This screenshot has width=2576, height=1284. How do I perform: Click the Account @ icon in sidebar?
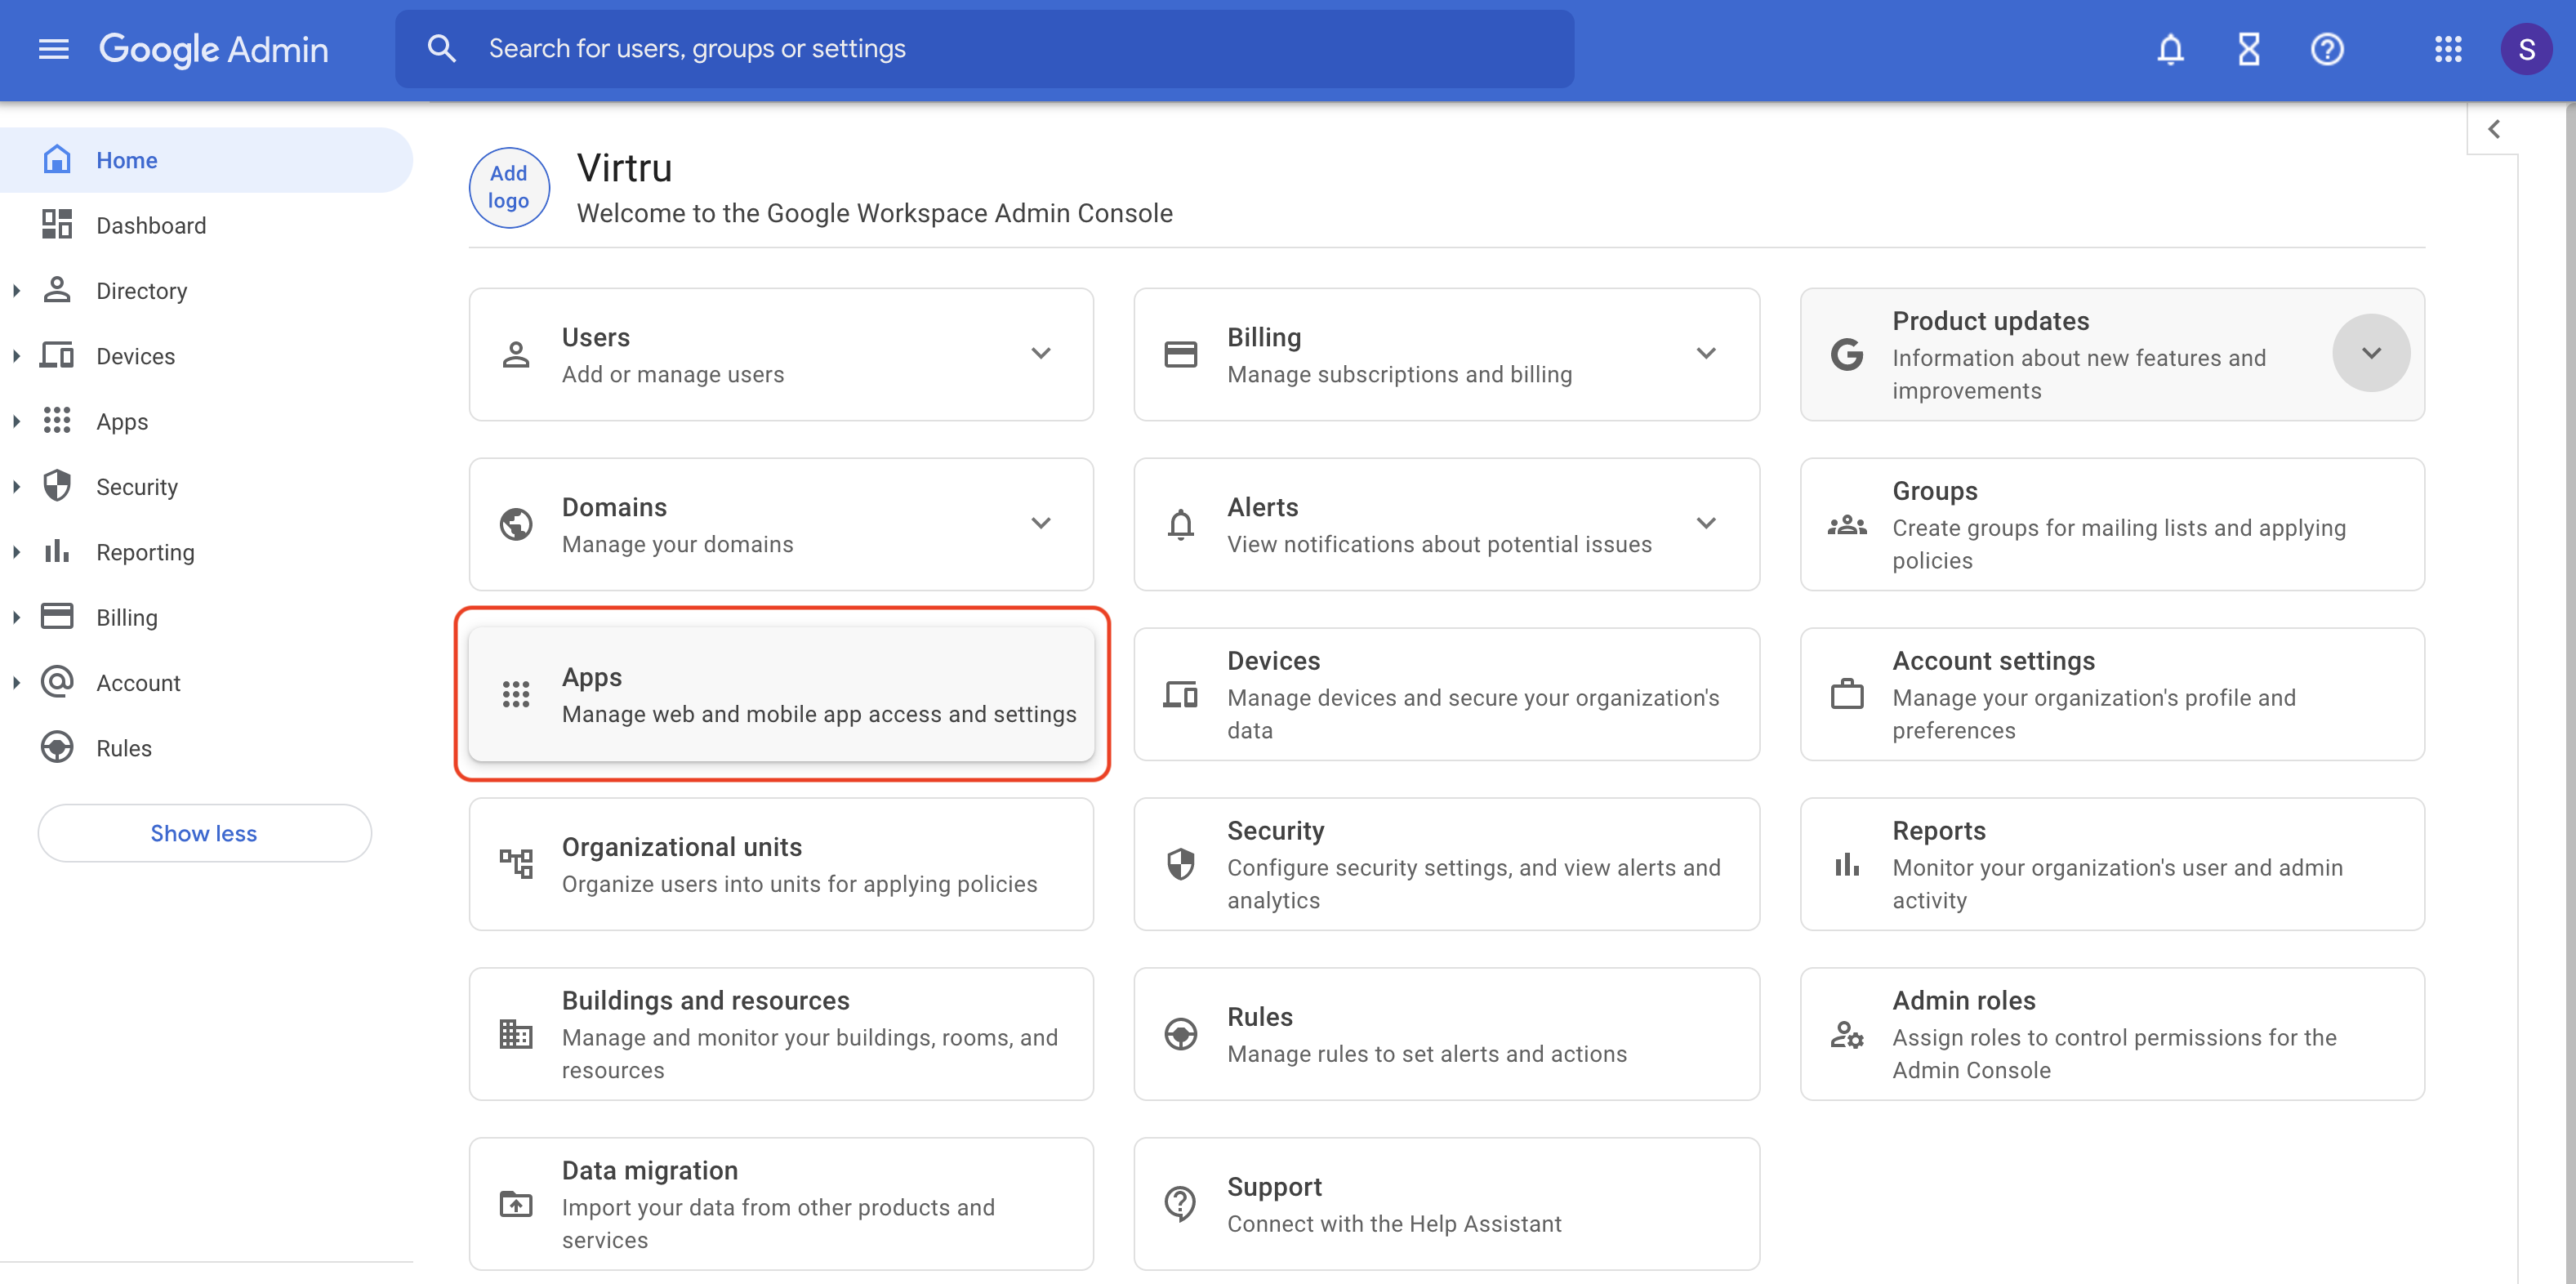tap(57, 682)
